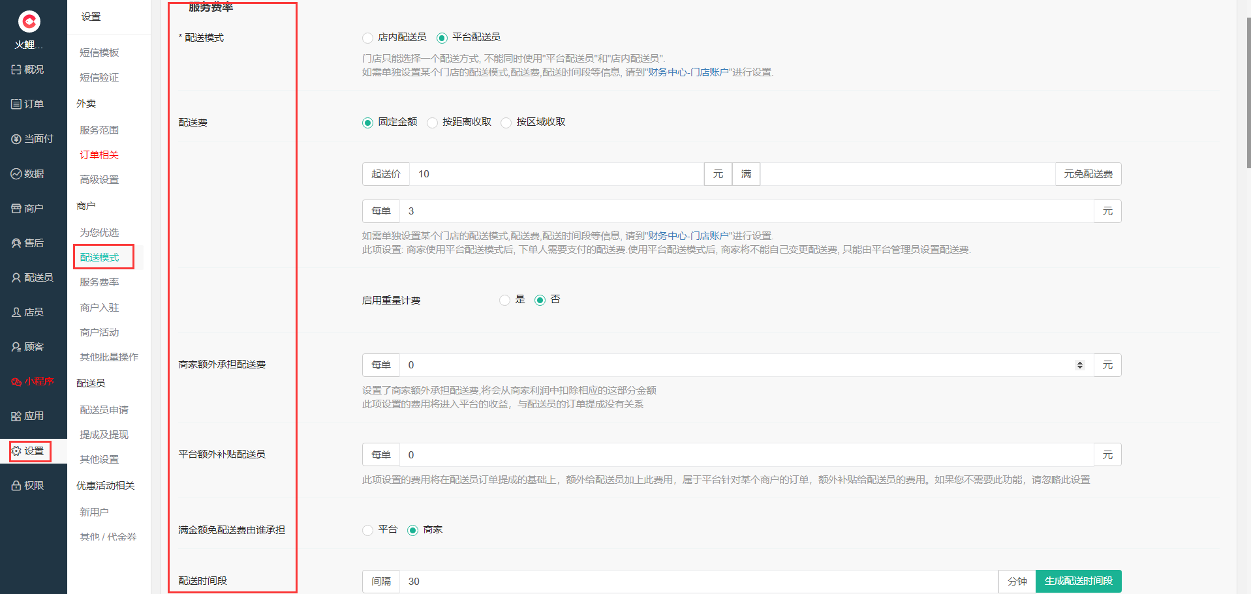Image resolution: width=1251 pixels, height=594 pixels.
Task: Follow the 财务中心-门店账户 link under 配送模式
Action: click(688, 72)
